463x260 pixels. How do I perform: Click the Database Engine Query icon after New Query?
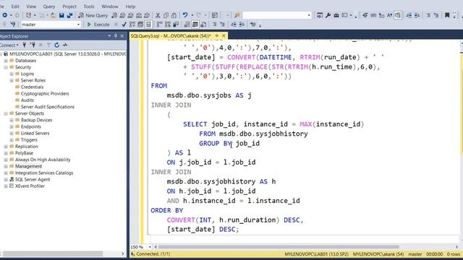[x=114, y=15]
